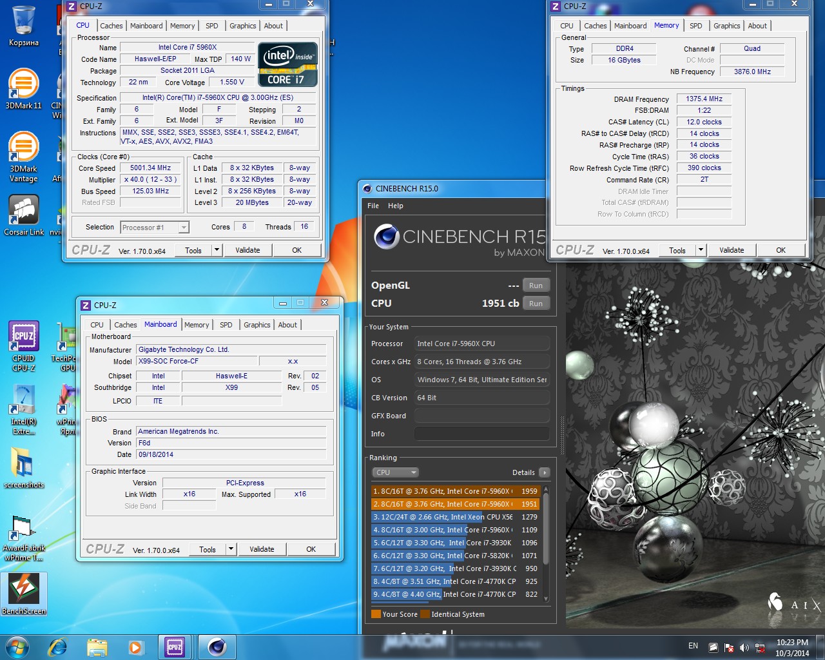Click the NB Frequency value 3876.0 MHz
This screenshot has height=660, width=825.
[x=752, y=72]
